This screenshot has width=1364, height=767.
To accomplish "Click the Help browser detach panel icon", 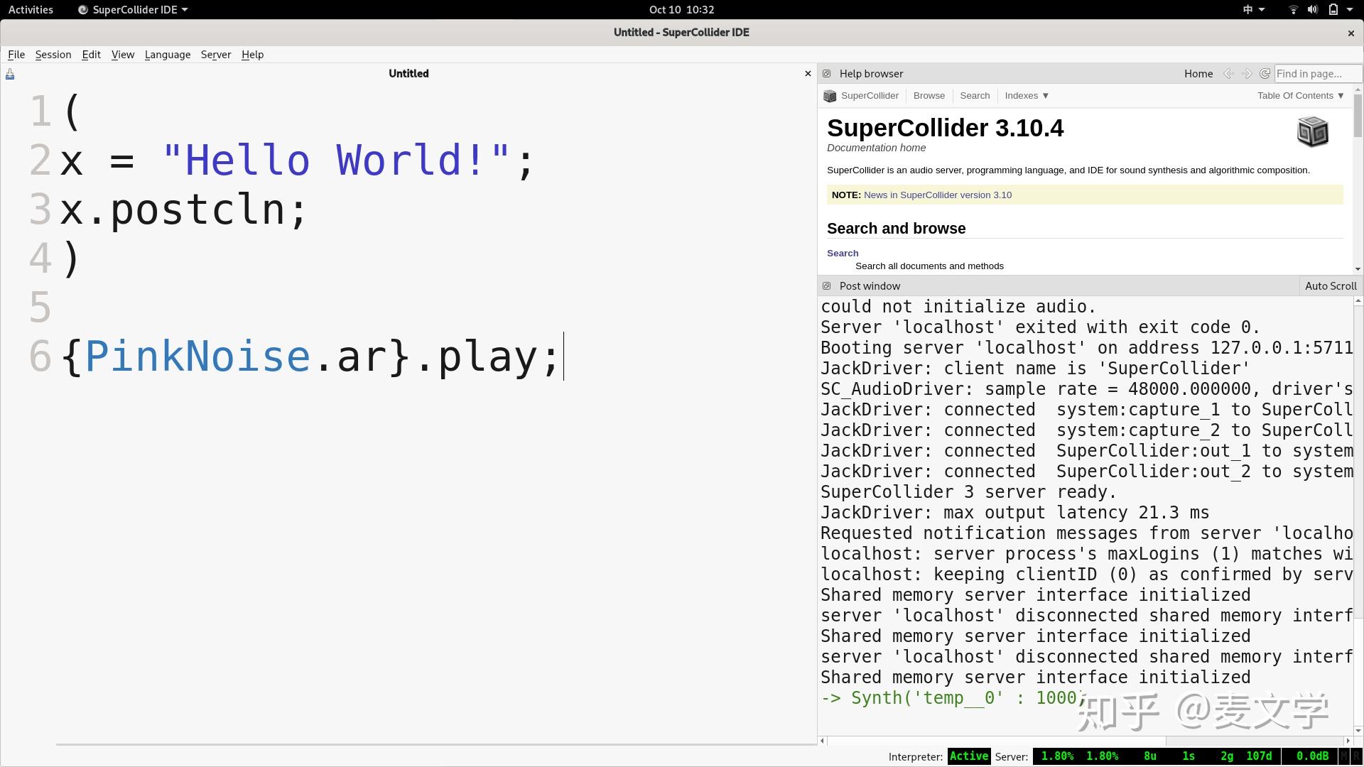I will click(x=826, y=73).
